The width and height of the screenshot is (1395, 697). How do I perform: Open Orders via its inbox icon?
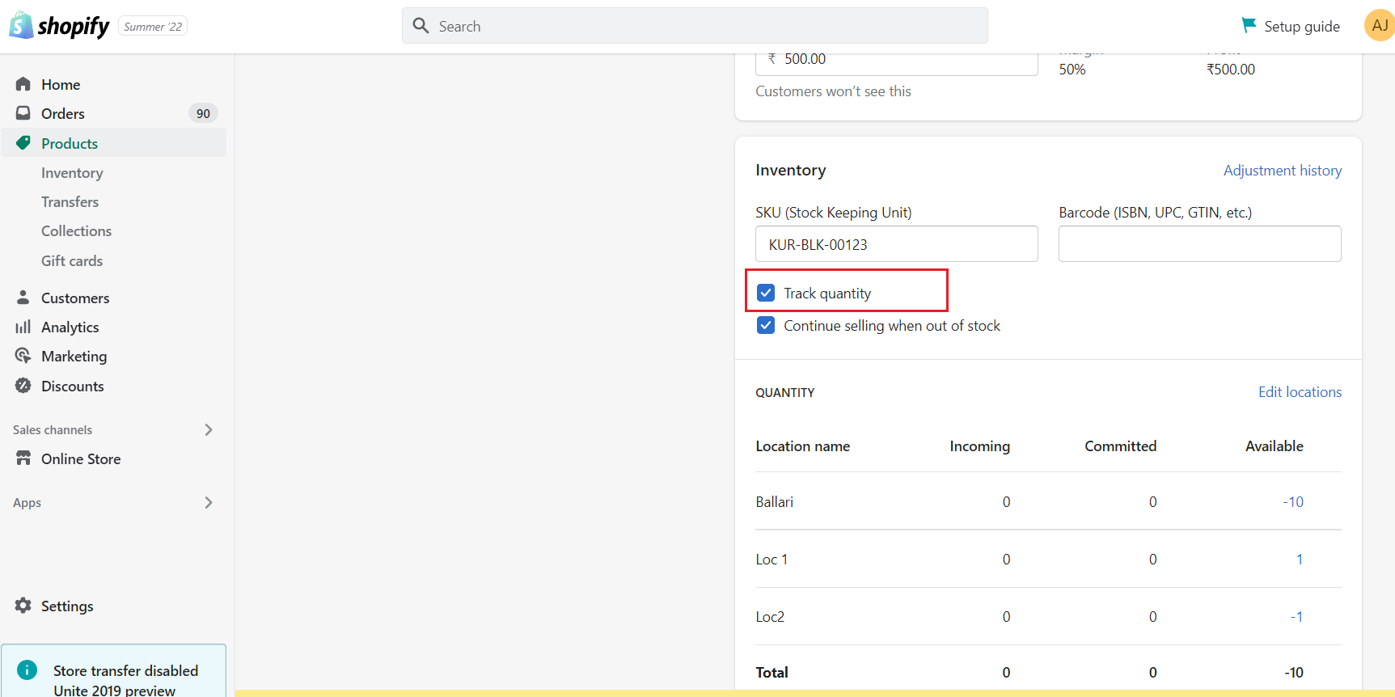pyautogui.click(x=23, y=113)
